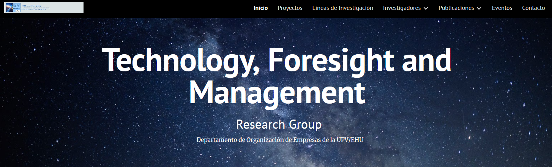This screenshot has width=552, height=167.
Task: Open the Eventos page
Action: coord(502,8)
